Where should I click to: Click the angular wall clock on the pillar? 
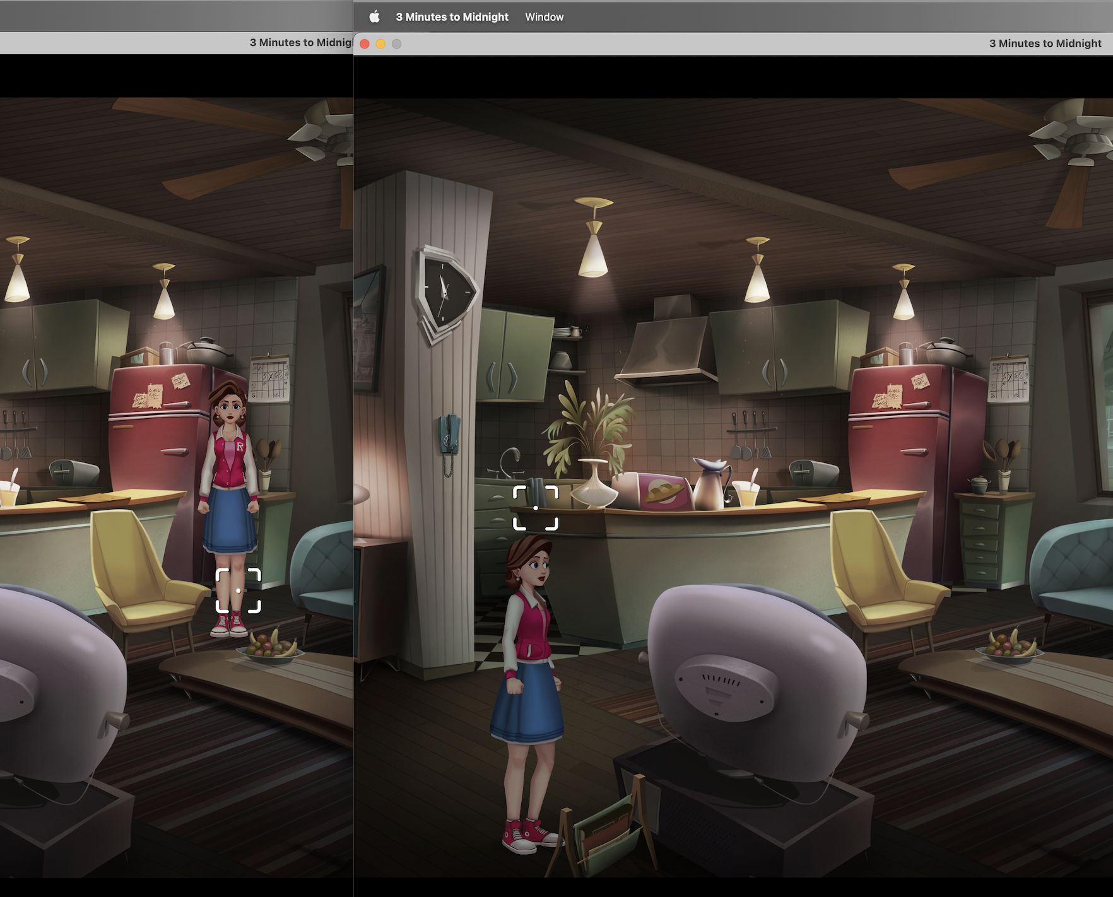444,293
